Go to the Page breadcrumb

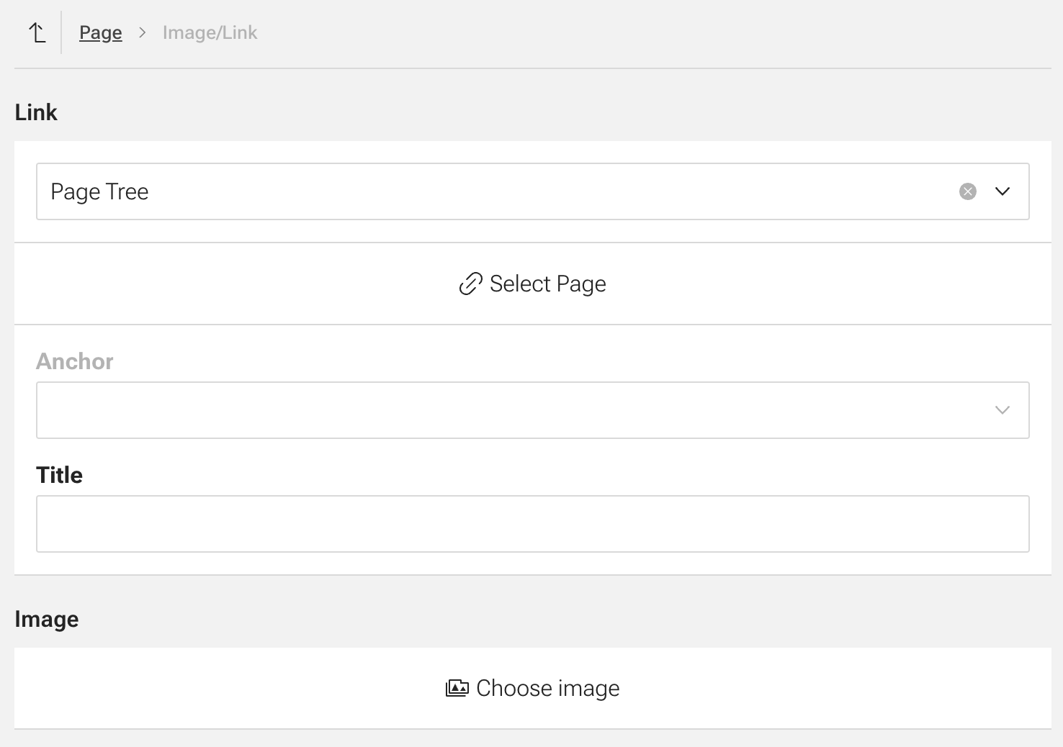click(x=101, y=33)
